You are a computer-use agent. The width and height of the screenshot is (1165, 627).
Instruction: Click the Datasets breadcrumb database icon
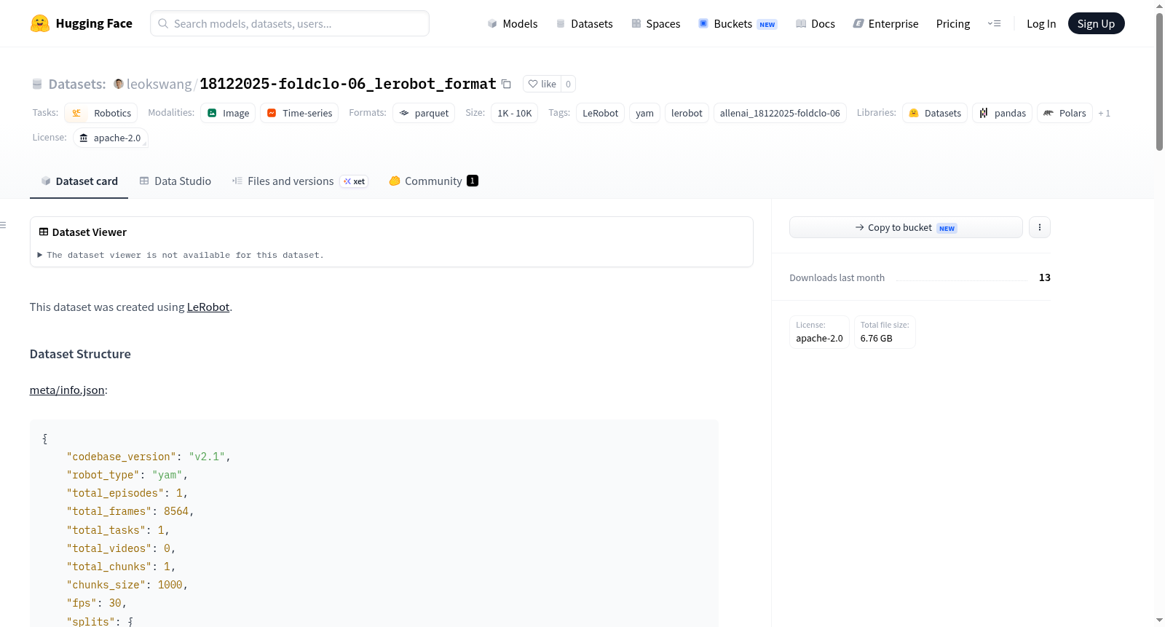(x=37, y=84)
